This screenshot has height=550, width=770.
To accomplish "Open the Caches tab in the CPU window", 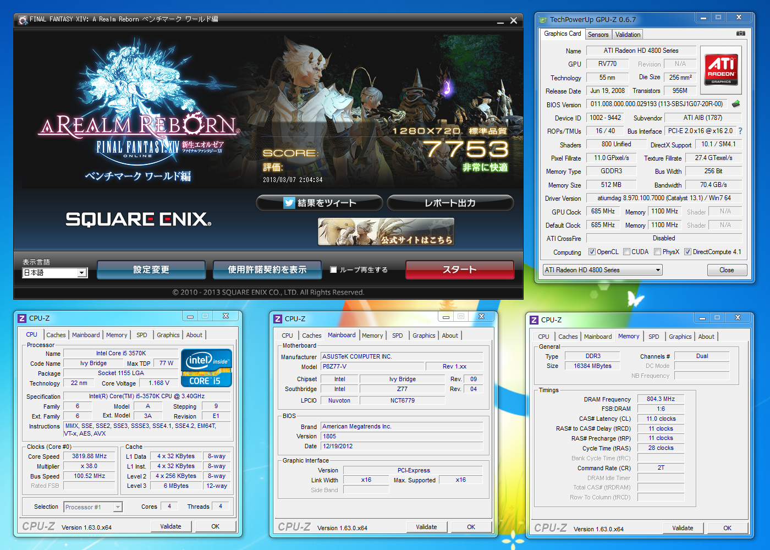I will tap(56, 335).
